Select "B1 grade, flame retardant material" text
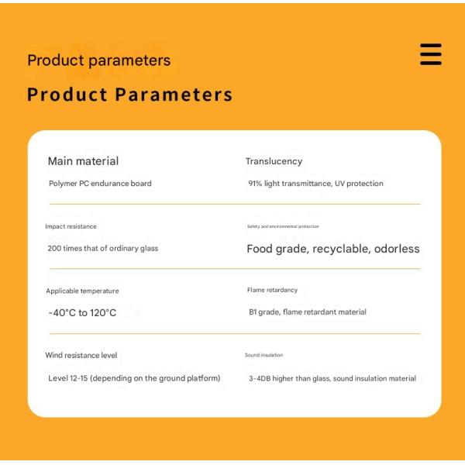The width and height of the screenshot is (465, 465). coord(307,312)
